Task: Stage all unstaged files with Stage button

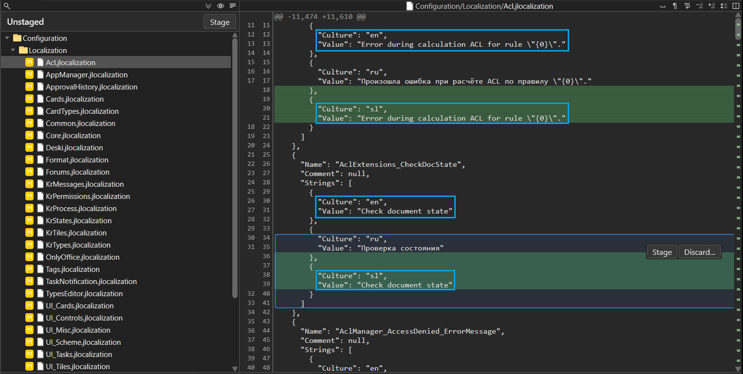Action: point(220,22)
